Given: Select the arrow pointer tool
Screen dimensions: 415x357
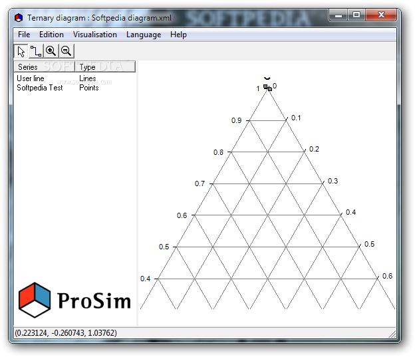Looking at the screenshot, I should [x=21, y=51].
